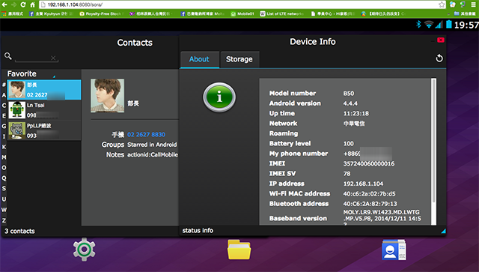The height and width of the screenshot is (272, 479).
Task: Click the Contacts search input field
Action: (36, 58)
